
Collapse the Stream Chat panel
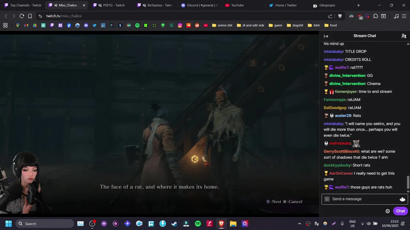tap(326, 36)
